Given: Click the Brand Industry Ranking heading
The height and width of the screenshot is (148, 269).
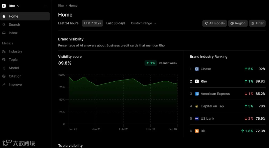Looking at the screenshot, I should coord(209,57).
